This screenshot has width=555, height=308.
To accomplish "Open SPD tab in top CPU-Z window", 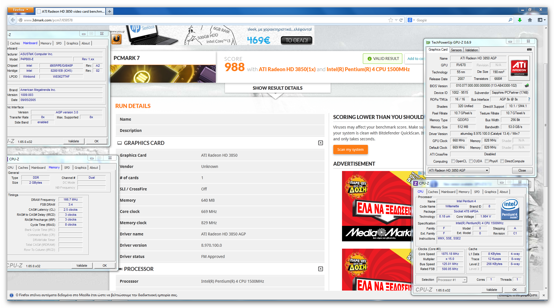I will point(59,43).
